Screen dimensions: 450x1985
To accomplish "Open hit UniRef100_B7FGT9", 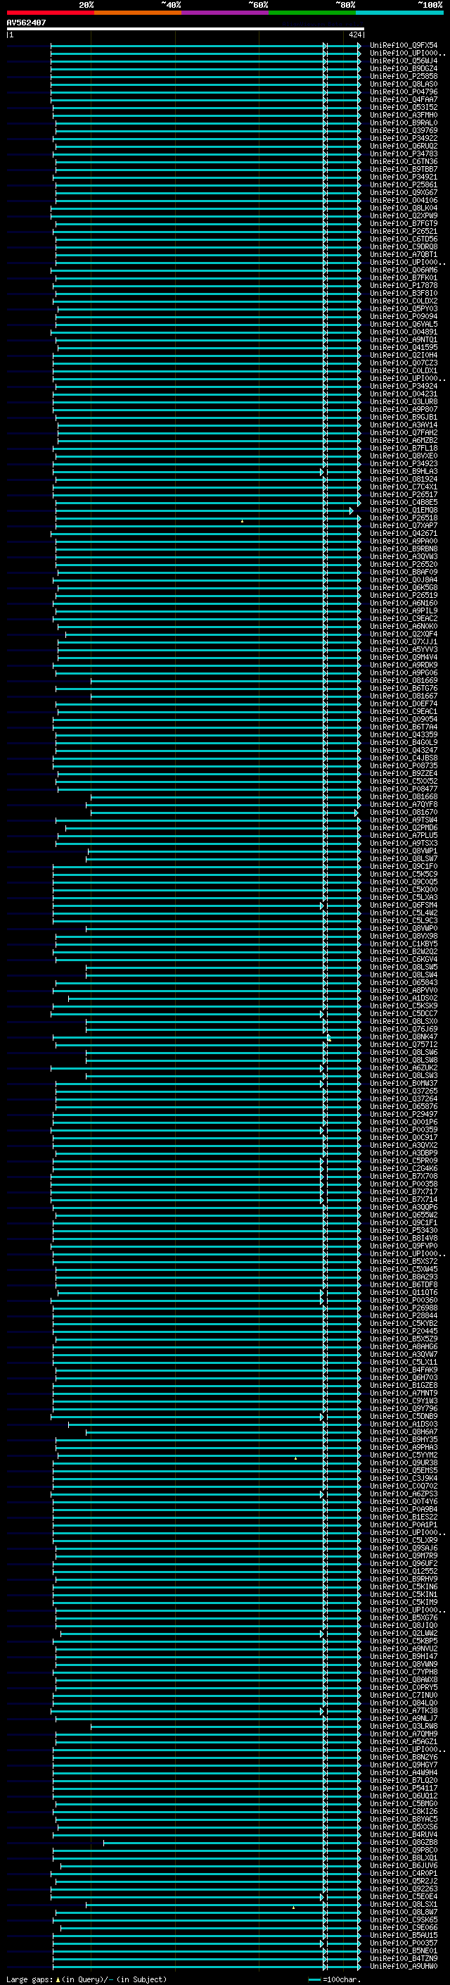I will click(404, 223).
